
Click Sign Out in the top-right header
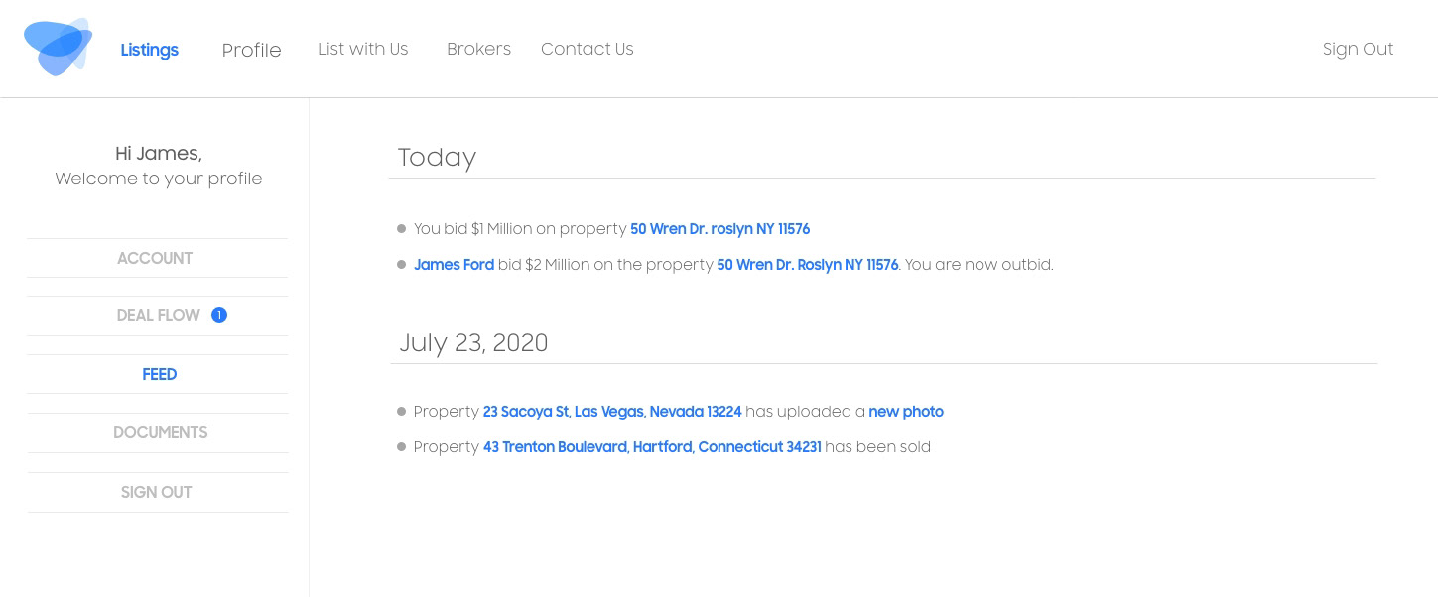pos(1358,49)
